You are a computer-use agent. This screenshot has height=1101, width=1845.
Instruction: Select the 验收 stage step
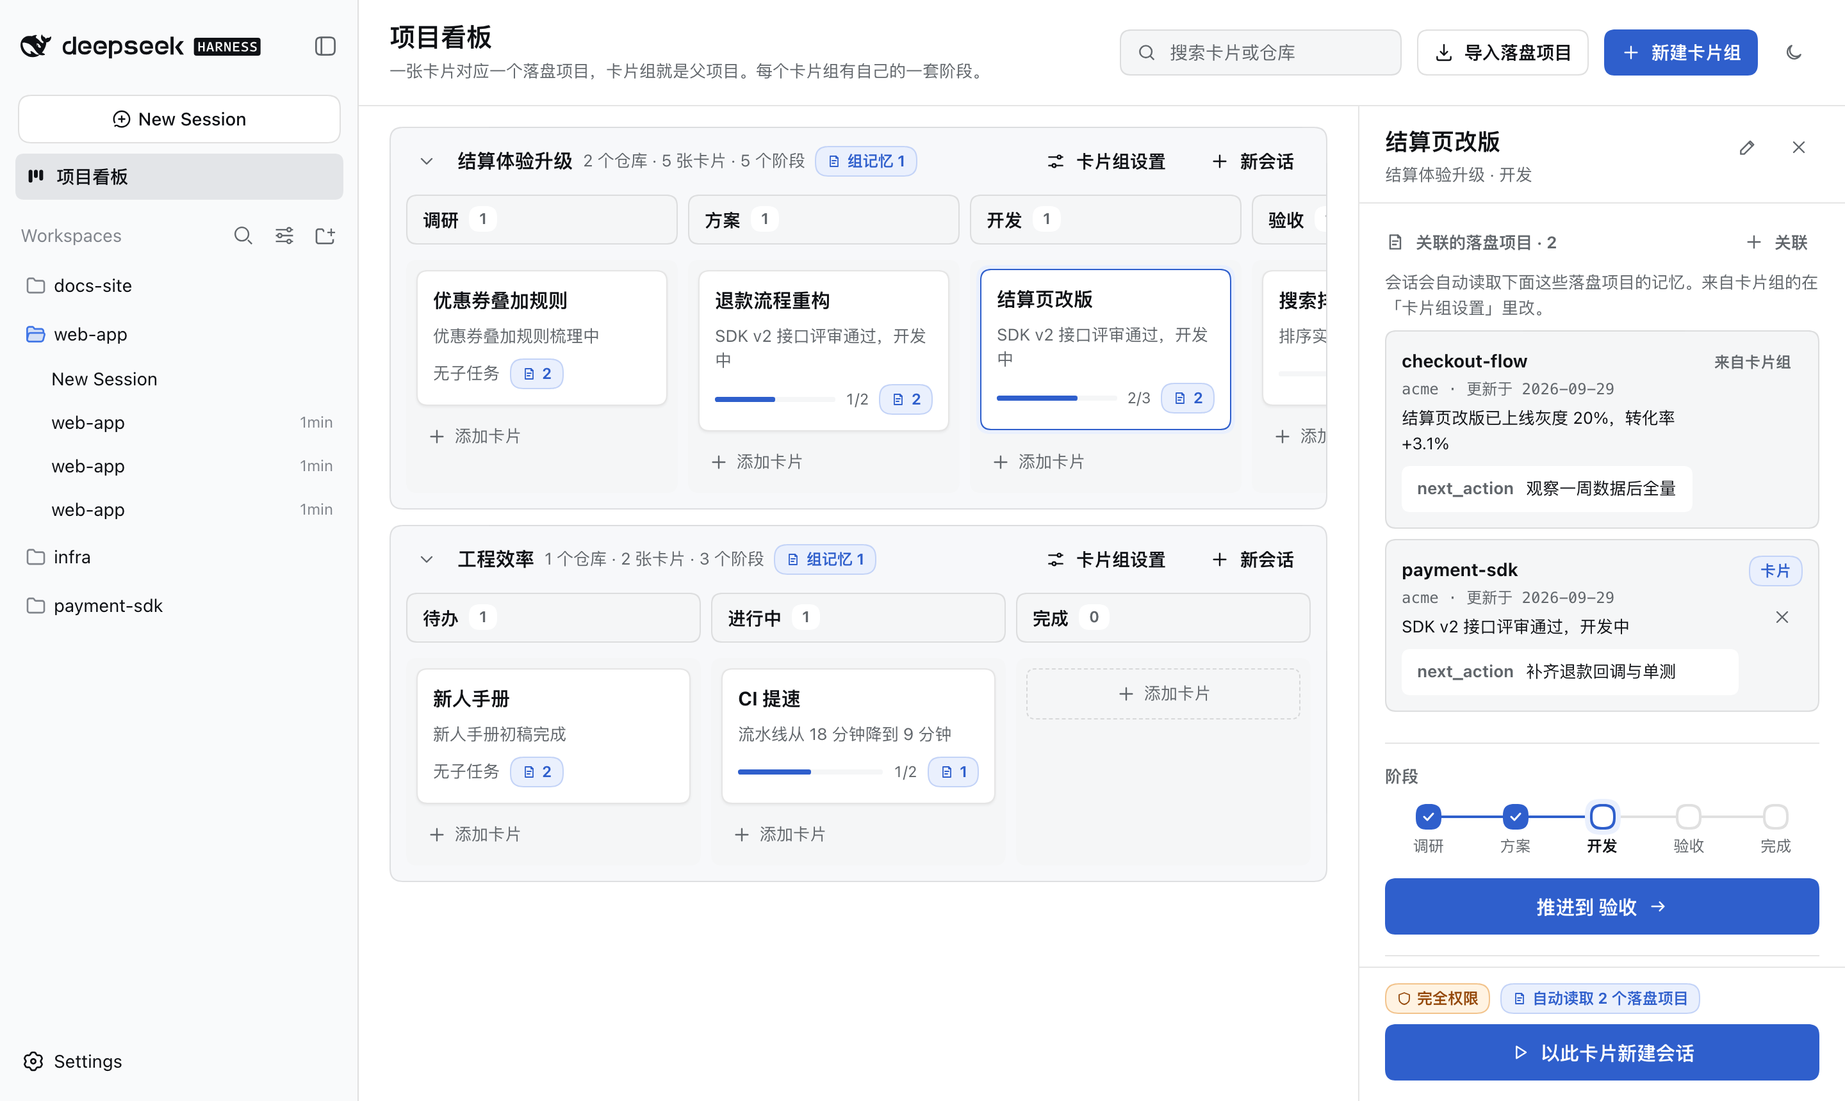1688,817
